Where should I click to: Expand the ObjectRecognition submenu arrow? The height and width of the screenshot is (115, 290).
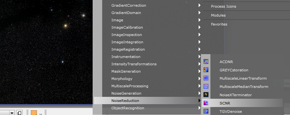click(x=199, y=108)
